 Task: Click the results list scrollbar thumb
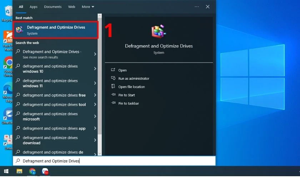(x=100, y=76)
